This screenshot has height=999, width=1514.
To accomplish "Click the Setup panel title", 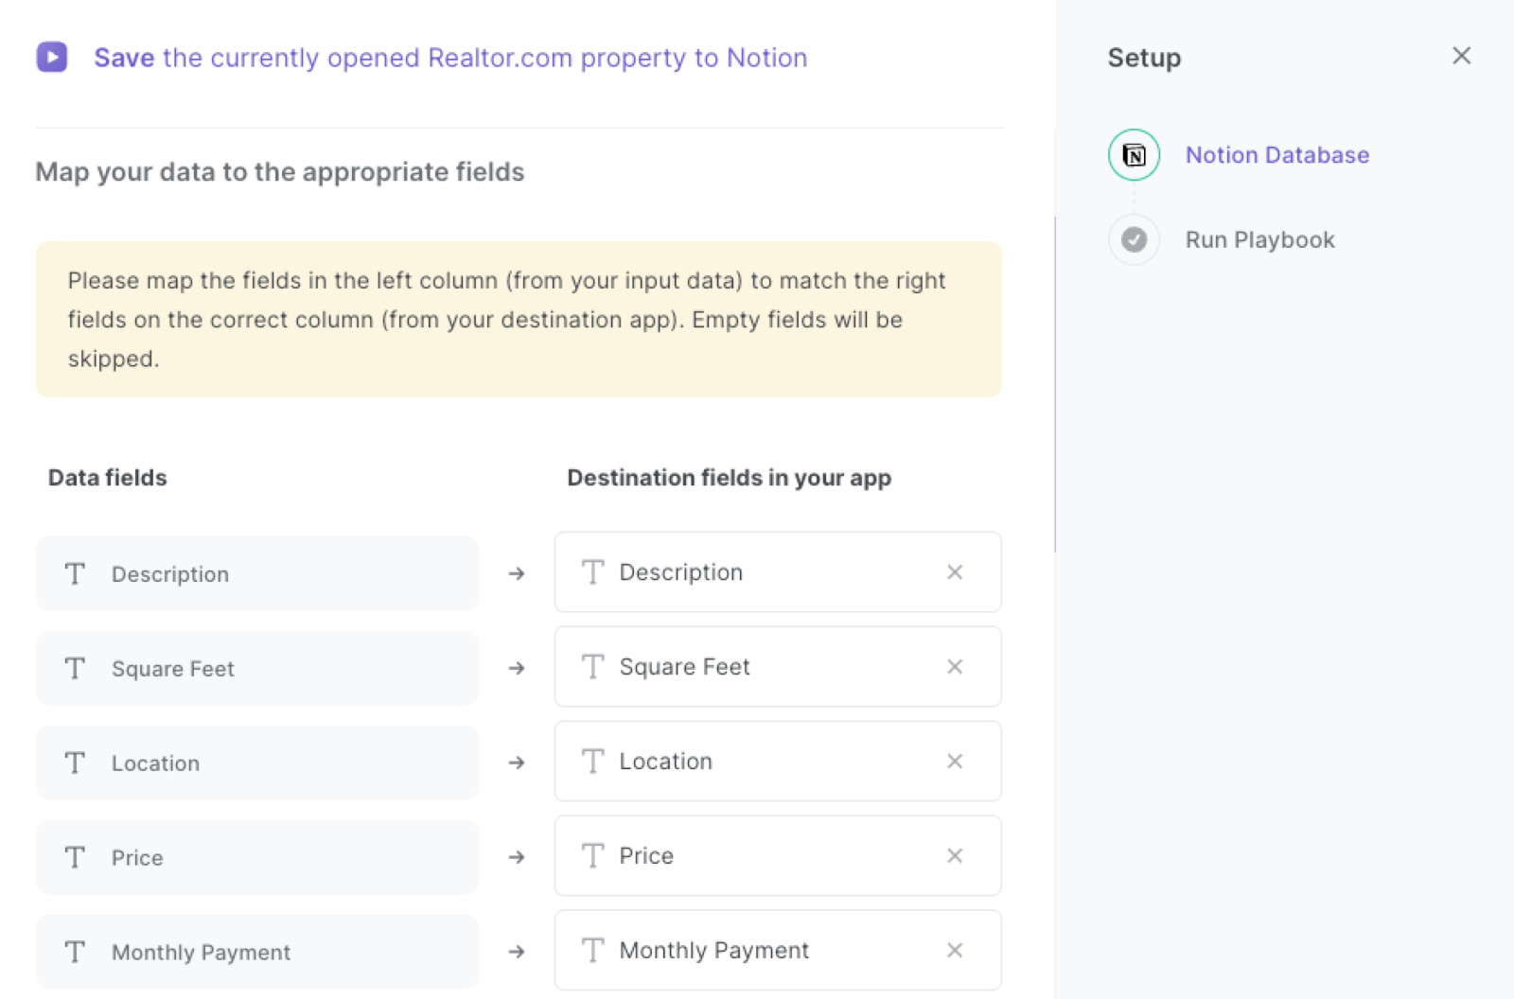I will (x=1144, y=58).
